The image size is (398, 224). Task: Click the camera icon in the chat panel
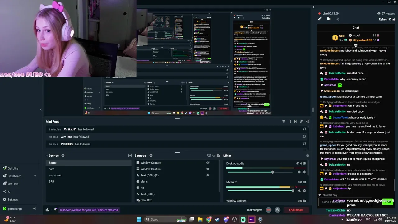pos(329,19)
